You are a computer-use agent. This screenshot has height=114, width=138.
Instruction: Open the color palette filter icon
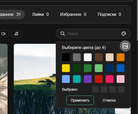pyautogui.click(x=124, y=34)
